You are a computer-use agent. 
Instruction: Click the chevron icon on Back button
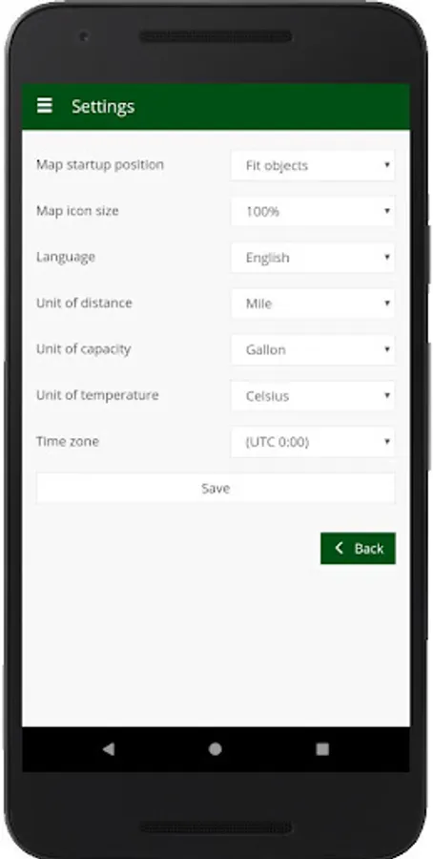tap(340, 548)
